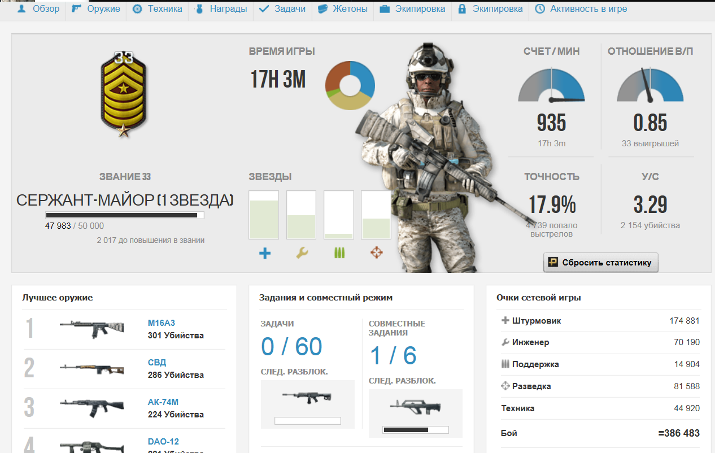The height and width of the screenshot is (453, 715).
Task: Click the 1 / 6 co-op missions counter
Action: pos(393,356)
